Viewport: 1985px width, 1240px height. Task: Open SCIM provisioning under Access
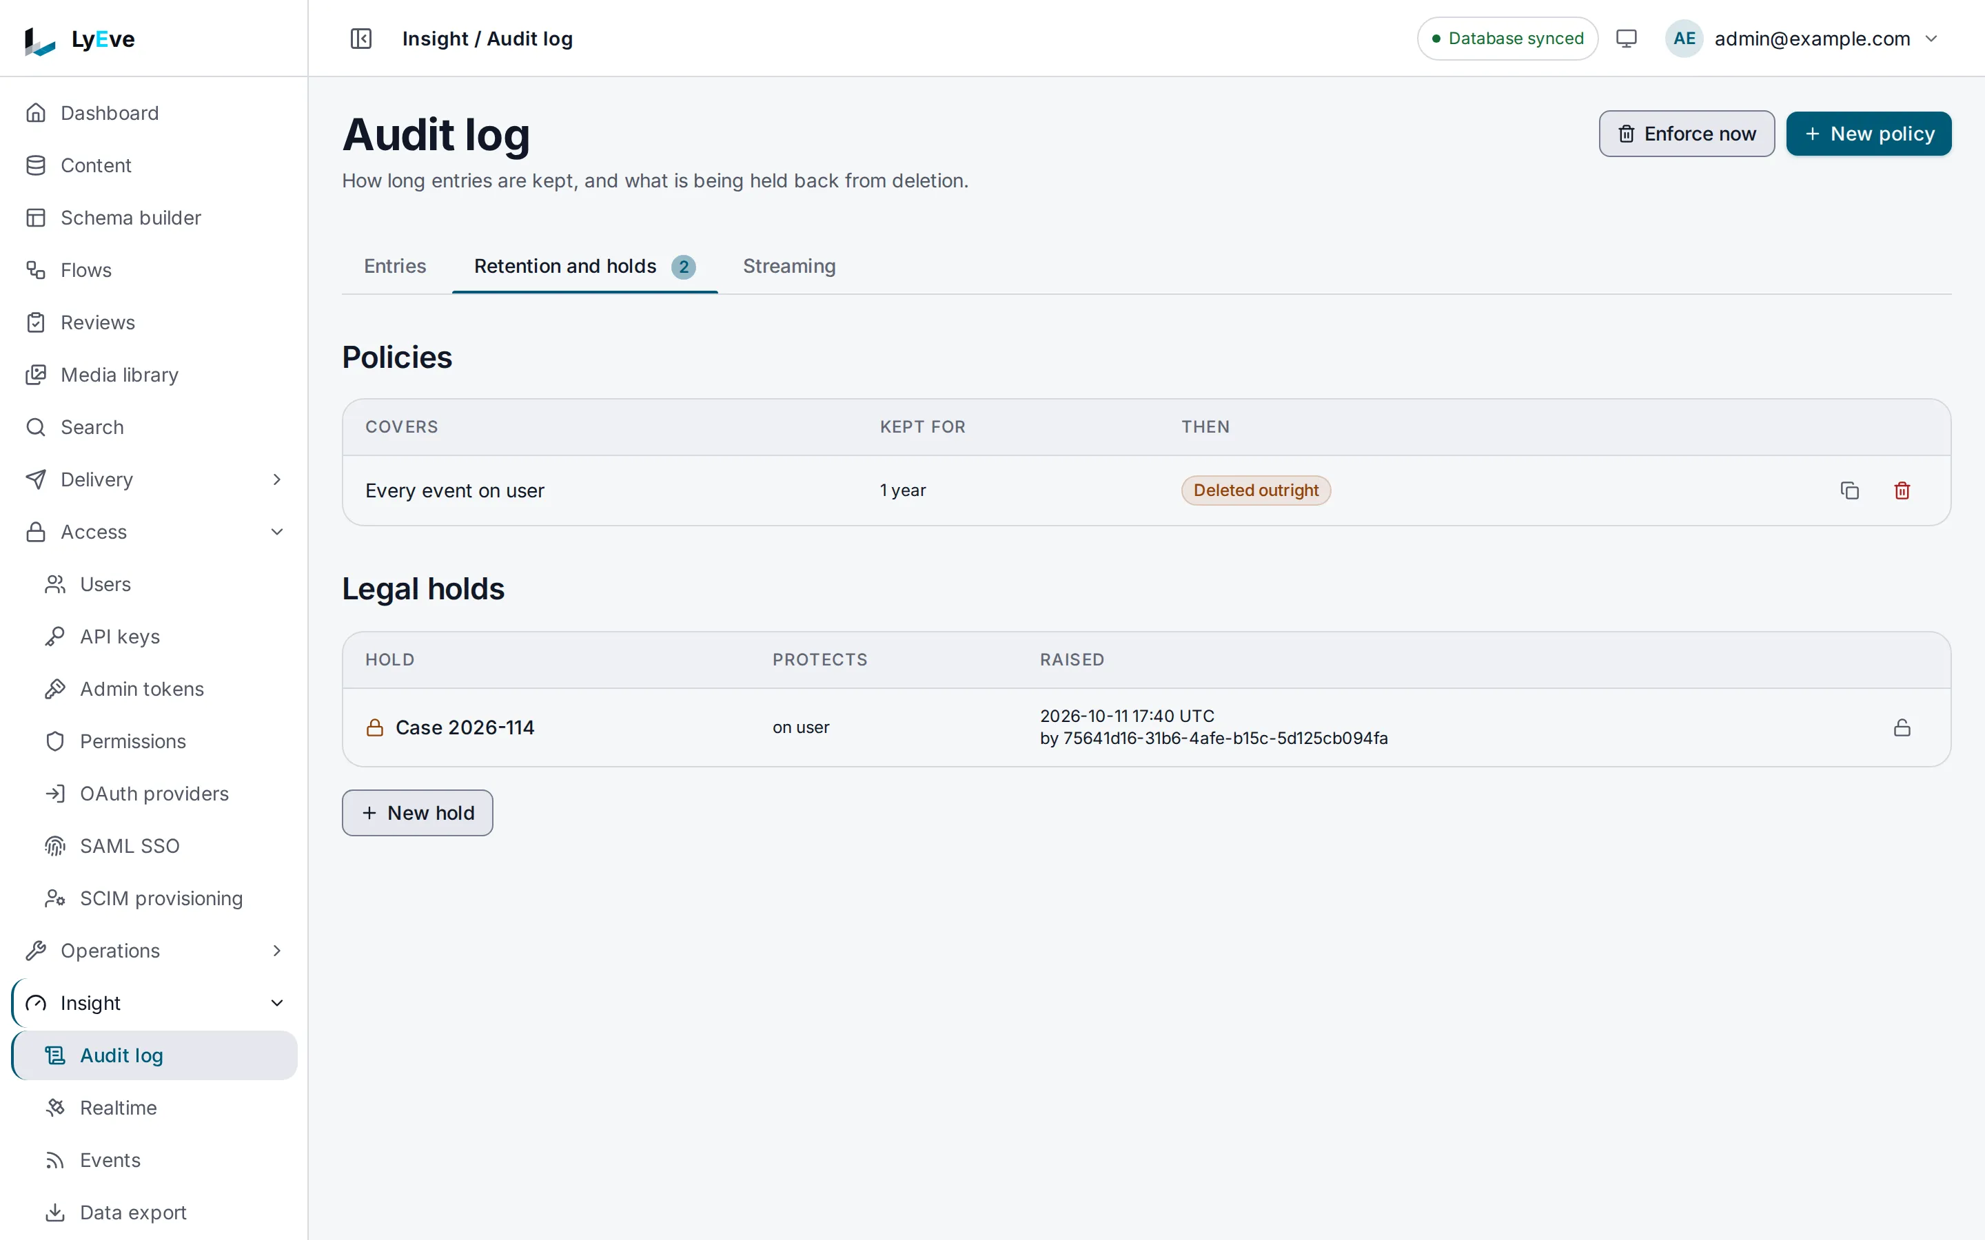[154, 899]
